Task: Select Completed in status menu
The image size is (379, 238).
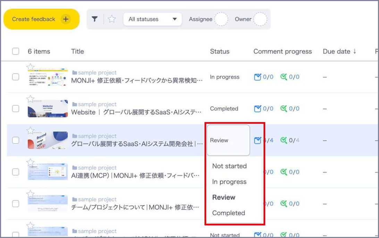Action: [x=229, y=213]
